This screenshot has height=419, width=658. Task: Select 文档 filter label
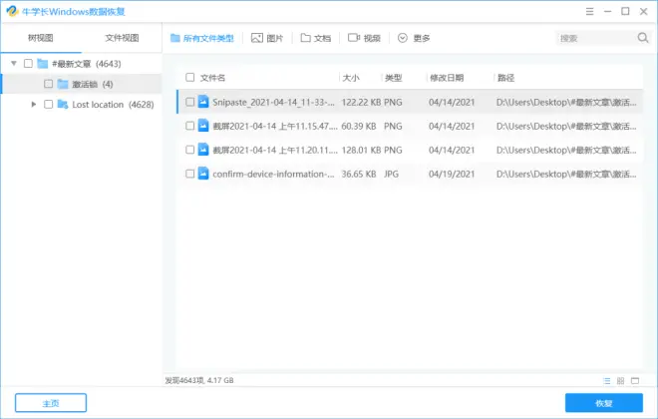coord(322,38)
